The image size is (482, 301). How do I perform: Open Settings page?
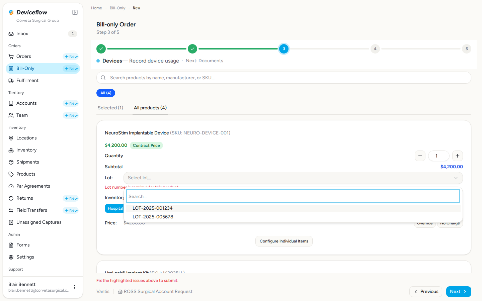43,257
